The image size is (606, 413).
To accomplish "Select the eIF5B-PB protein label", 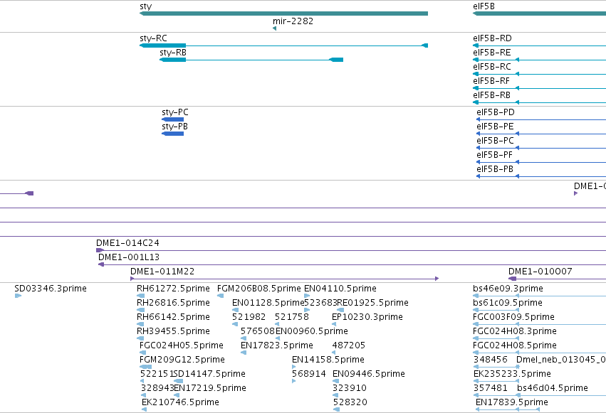I will point(495,169).
